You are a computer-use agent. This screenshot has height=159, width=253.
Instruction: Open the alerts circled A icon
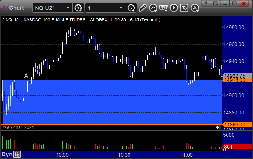tap(195, 8)
